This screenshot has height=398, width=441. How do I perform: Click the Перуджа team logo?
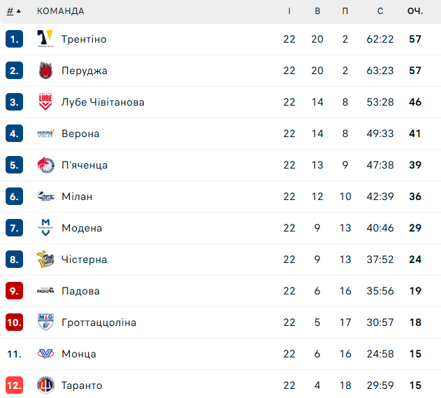pyautogui.click(x=45, y=71)
